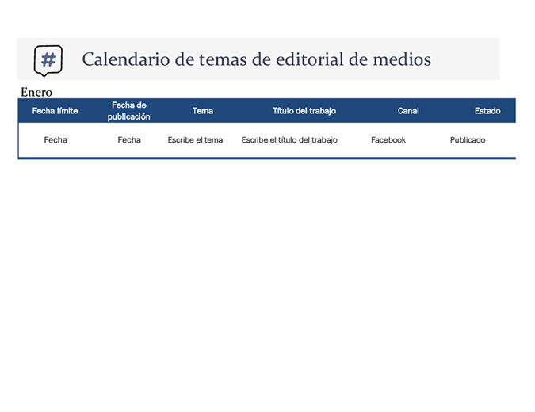The image size is (535, 412).
Task: Click the gray title banner right of the title text
Action: click(x=468, y=59)
